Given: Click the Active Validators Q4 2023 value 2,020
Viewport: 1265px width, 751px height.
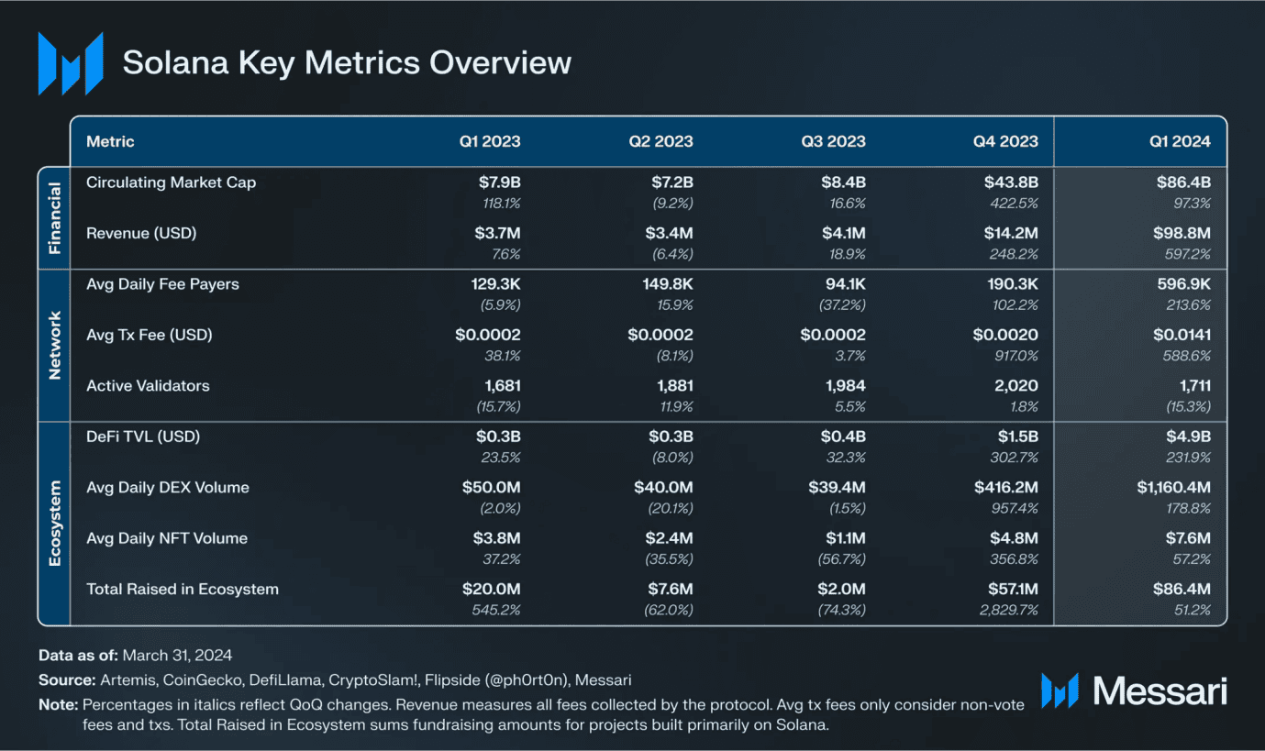Looking at the screenshot, I should pos(1018,386).
